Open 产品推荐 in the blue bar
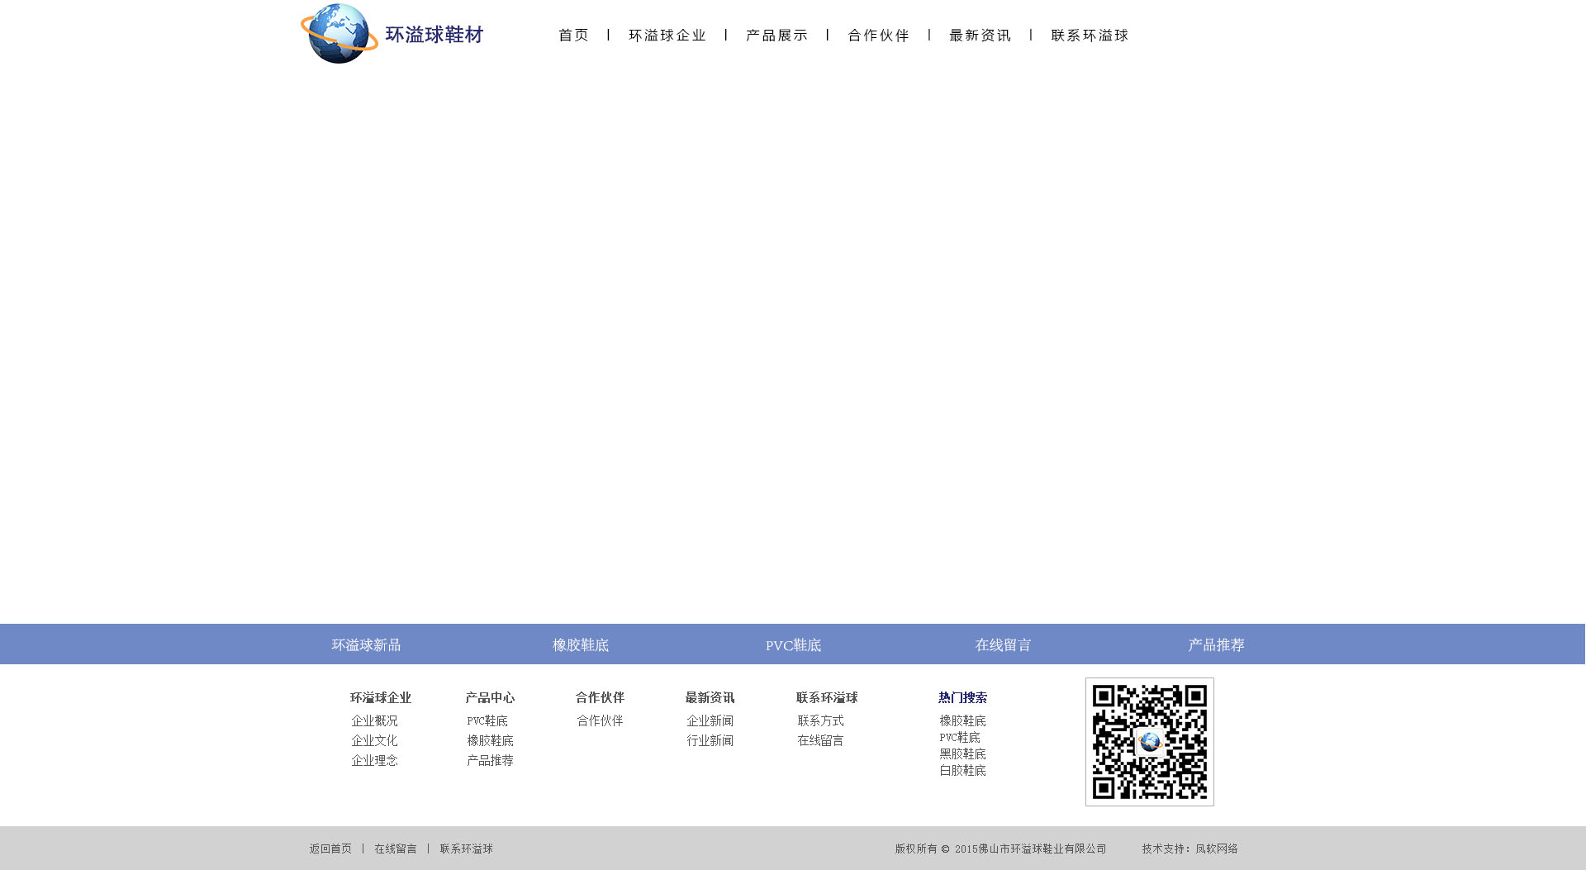 click(1216, 645)
